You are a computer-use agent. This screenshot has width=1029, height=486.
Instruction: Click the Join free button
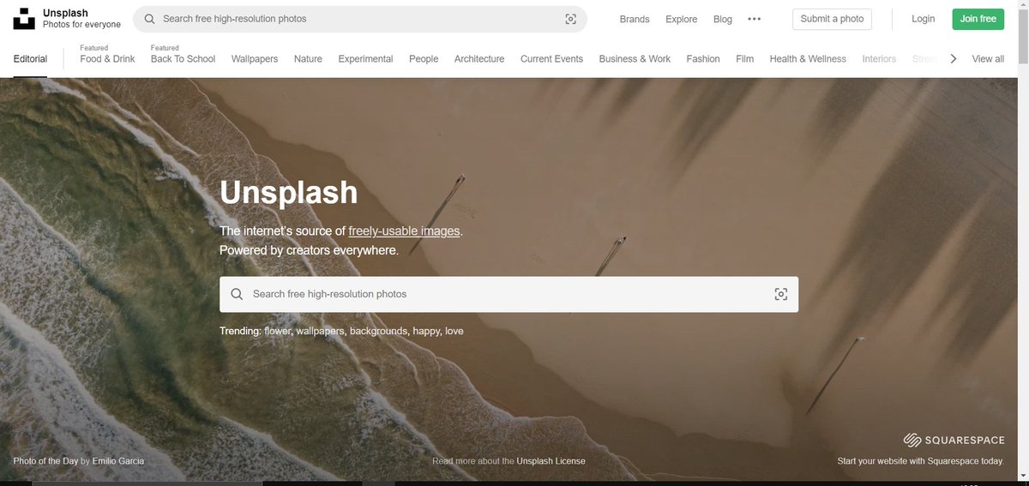(x=978, y=19)
